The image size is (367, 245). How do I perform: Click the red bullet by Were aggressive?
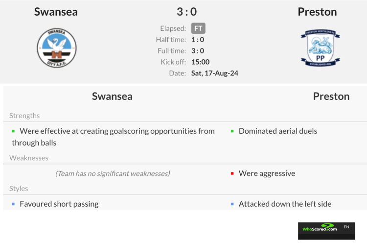[232, 173]
